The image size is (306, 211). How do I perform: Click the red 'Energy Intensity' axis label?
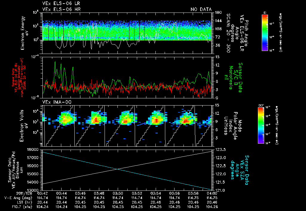coord(19,77)
